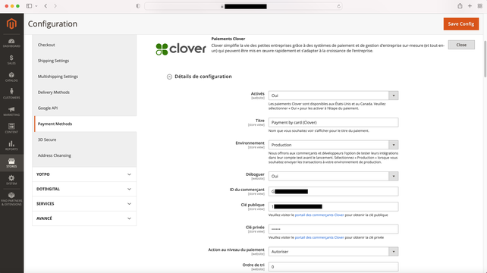Click the Clé privée input field
This screenshot has width=487, height=273.
[x=333, y=229]
